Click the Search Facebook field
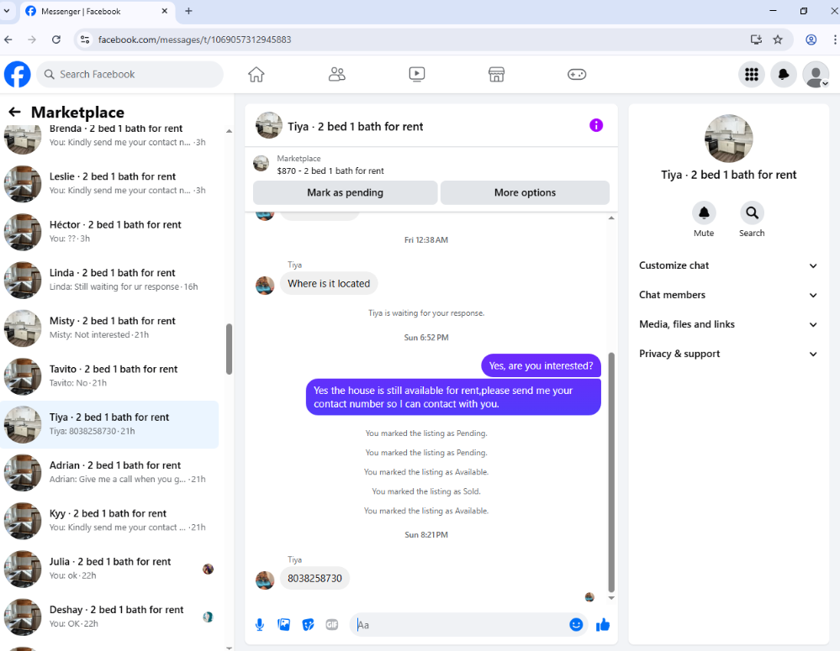 130,75
